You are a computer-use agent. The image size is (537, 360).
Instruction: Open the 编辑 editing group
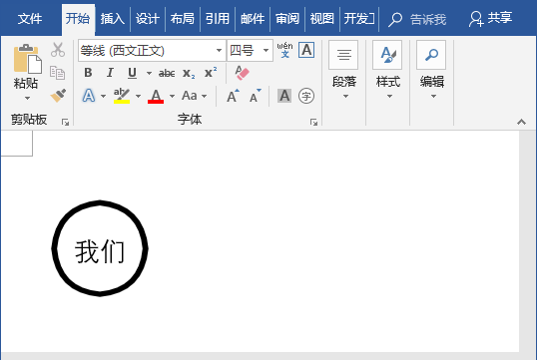pos(431,70)
